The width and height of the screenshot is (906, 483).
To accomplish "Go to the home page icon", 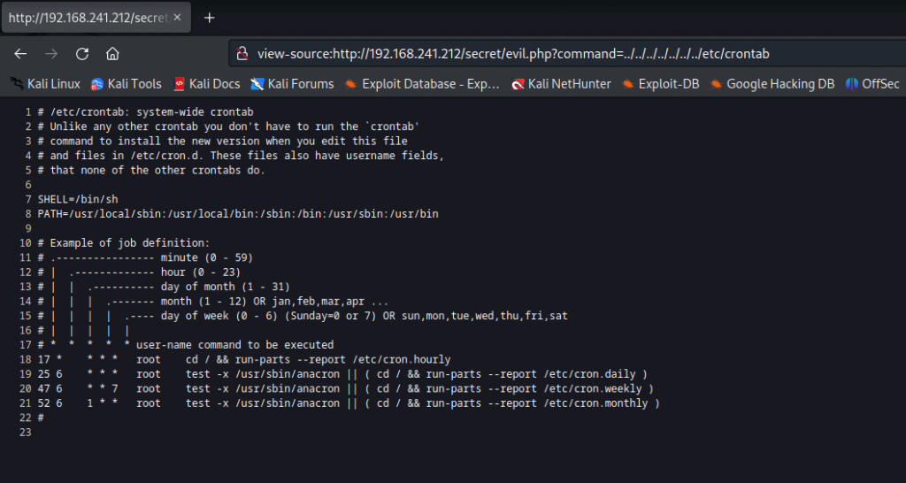I will [112, 54].
